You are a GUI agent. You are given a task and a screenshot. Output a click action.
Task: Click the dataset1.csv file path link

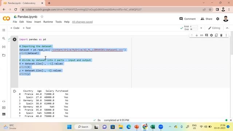(87, 50)
